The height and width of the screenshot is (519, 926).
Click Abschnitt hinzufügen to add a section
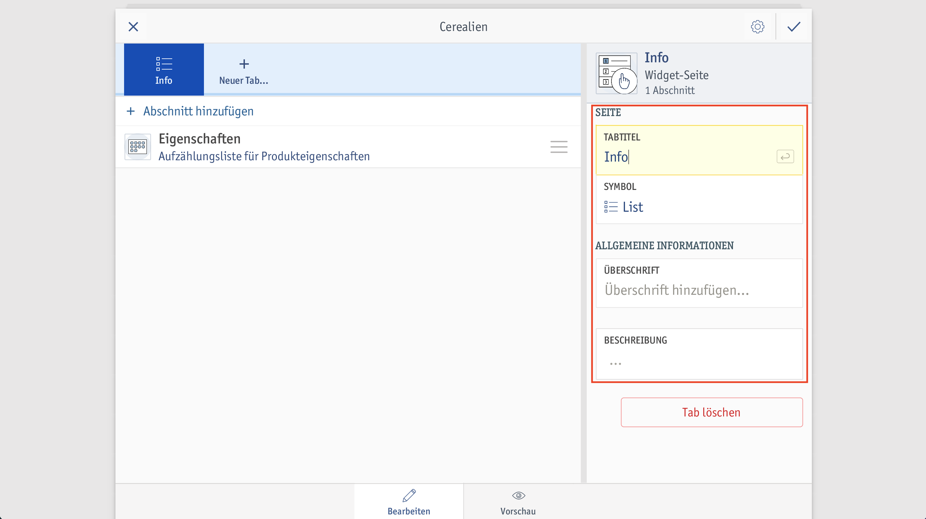coord(198,111)
